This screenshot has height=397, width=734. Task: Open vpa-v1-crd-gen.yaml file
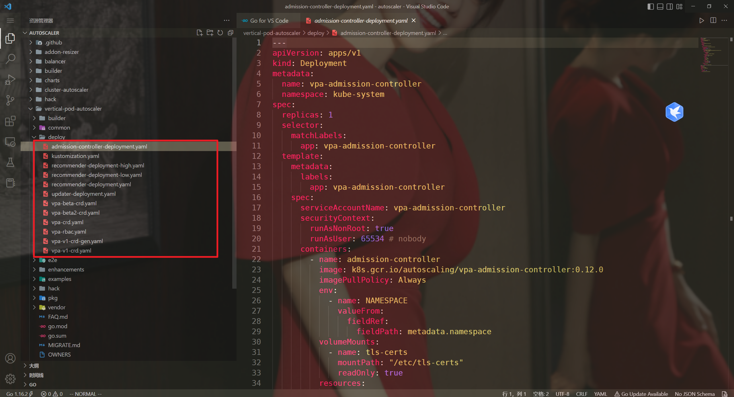click(x=129, y=241)
